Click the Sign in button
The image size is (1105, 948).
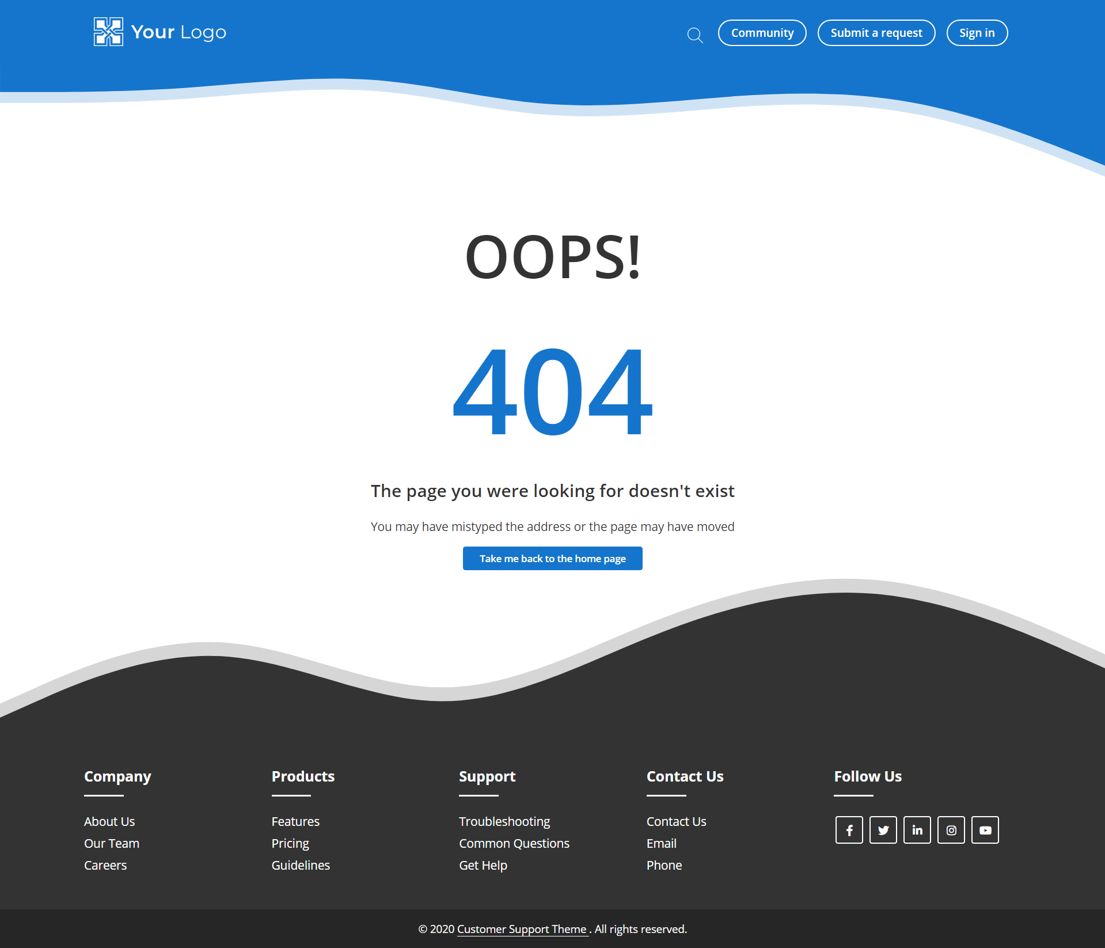977,33
